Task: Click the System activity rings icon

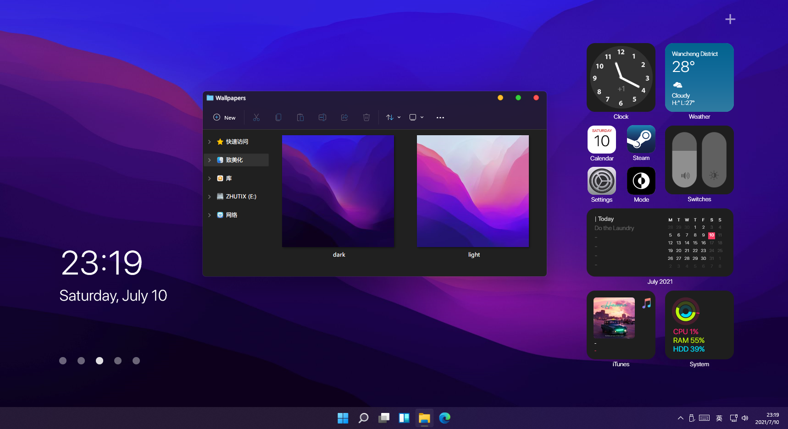Action: [x=686, y=312]
